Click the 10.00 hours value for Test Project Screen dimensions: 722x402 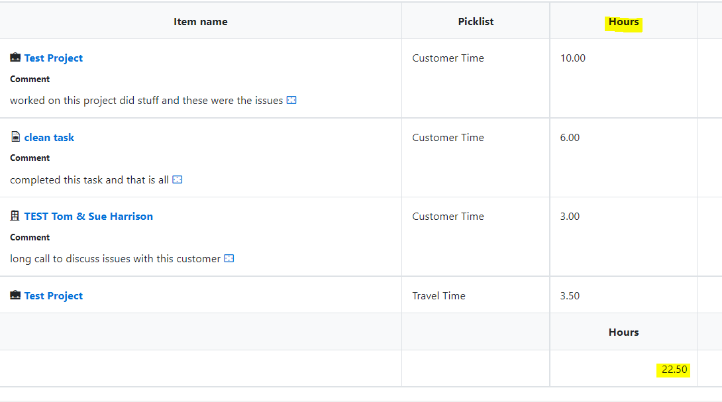pos(572,58)
